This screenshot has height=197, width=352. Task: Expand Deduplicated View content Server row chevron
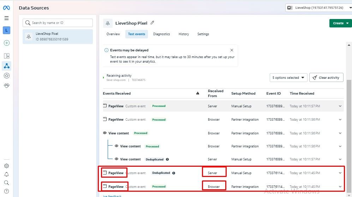340,159
